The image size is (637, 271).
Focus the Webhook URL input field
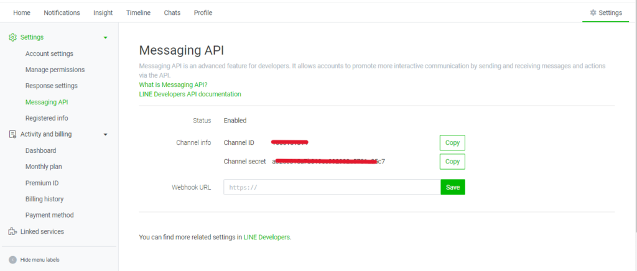click(332, 187)
